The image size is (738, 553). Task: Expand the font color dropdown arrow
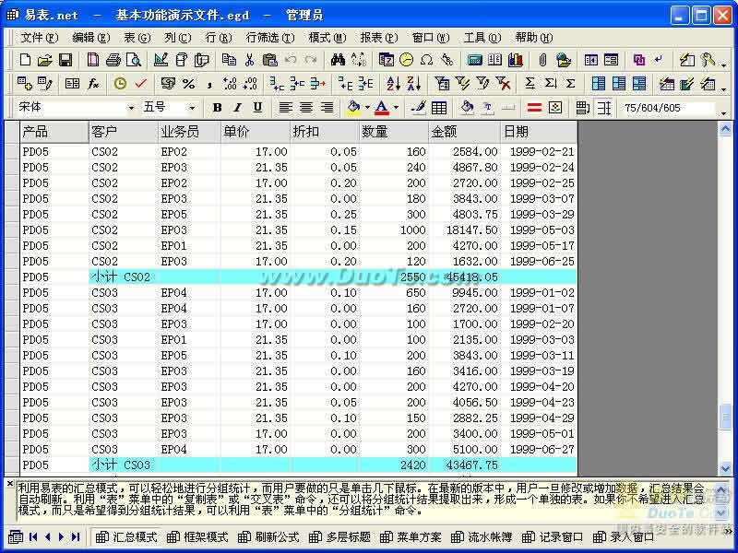pyautogui.click(x=396, y=108)
